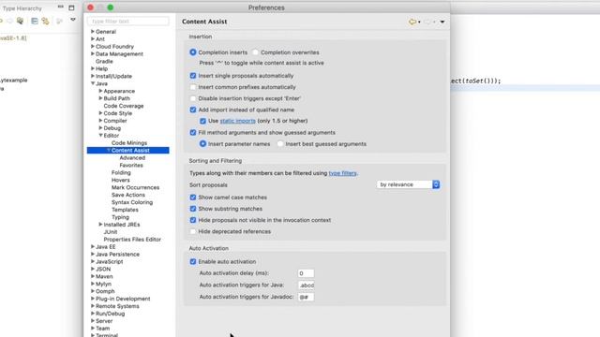Enable Disable insertion triggers except Enter

click(x=193, y=98)
